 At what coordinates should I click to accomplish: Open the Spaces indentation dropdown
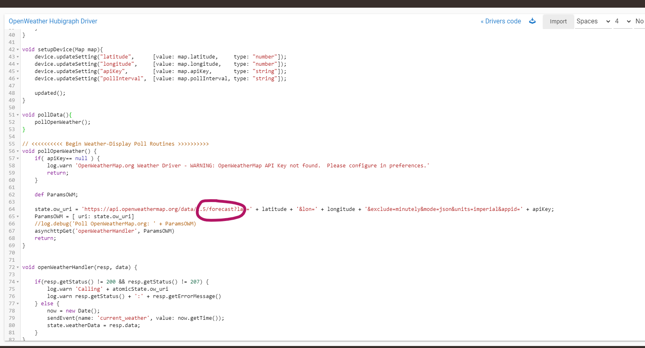593,21
